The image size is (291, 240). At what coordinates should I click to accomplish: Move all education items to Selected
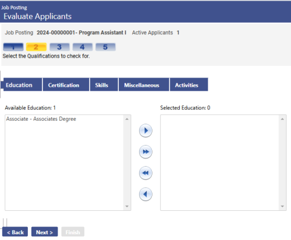coord(145,151)
